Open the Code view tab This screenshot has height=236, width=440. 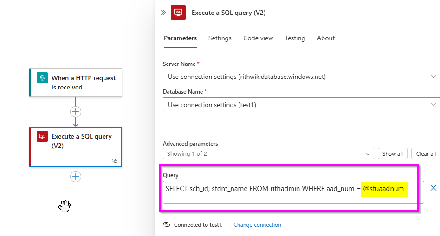(258, 38)
